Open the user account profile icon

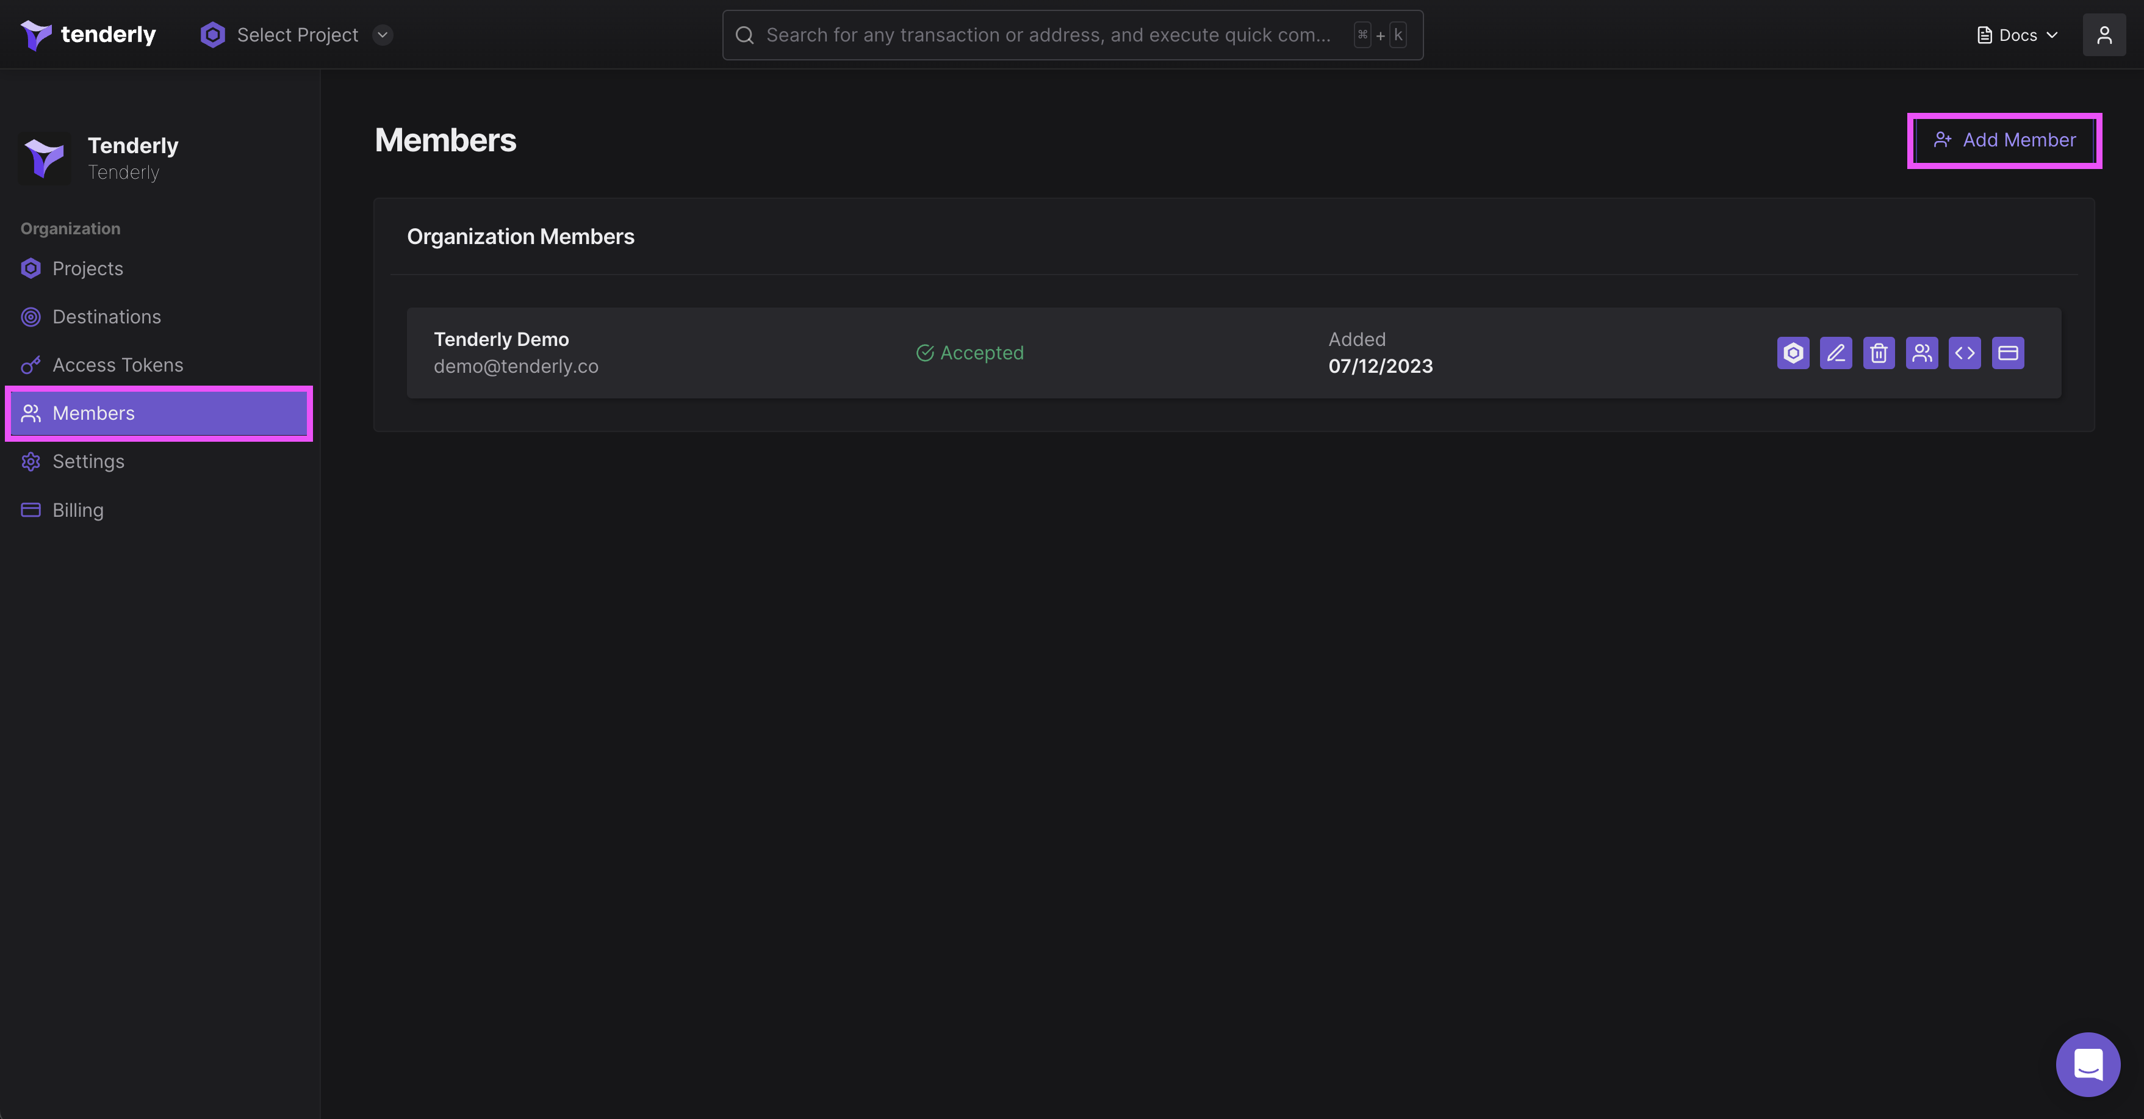(2104, 35)
